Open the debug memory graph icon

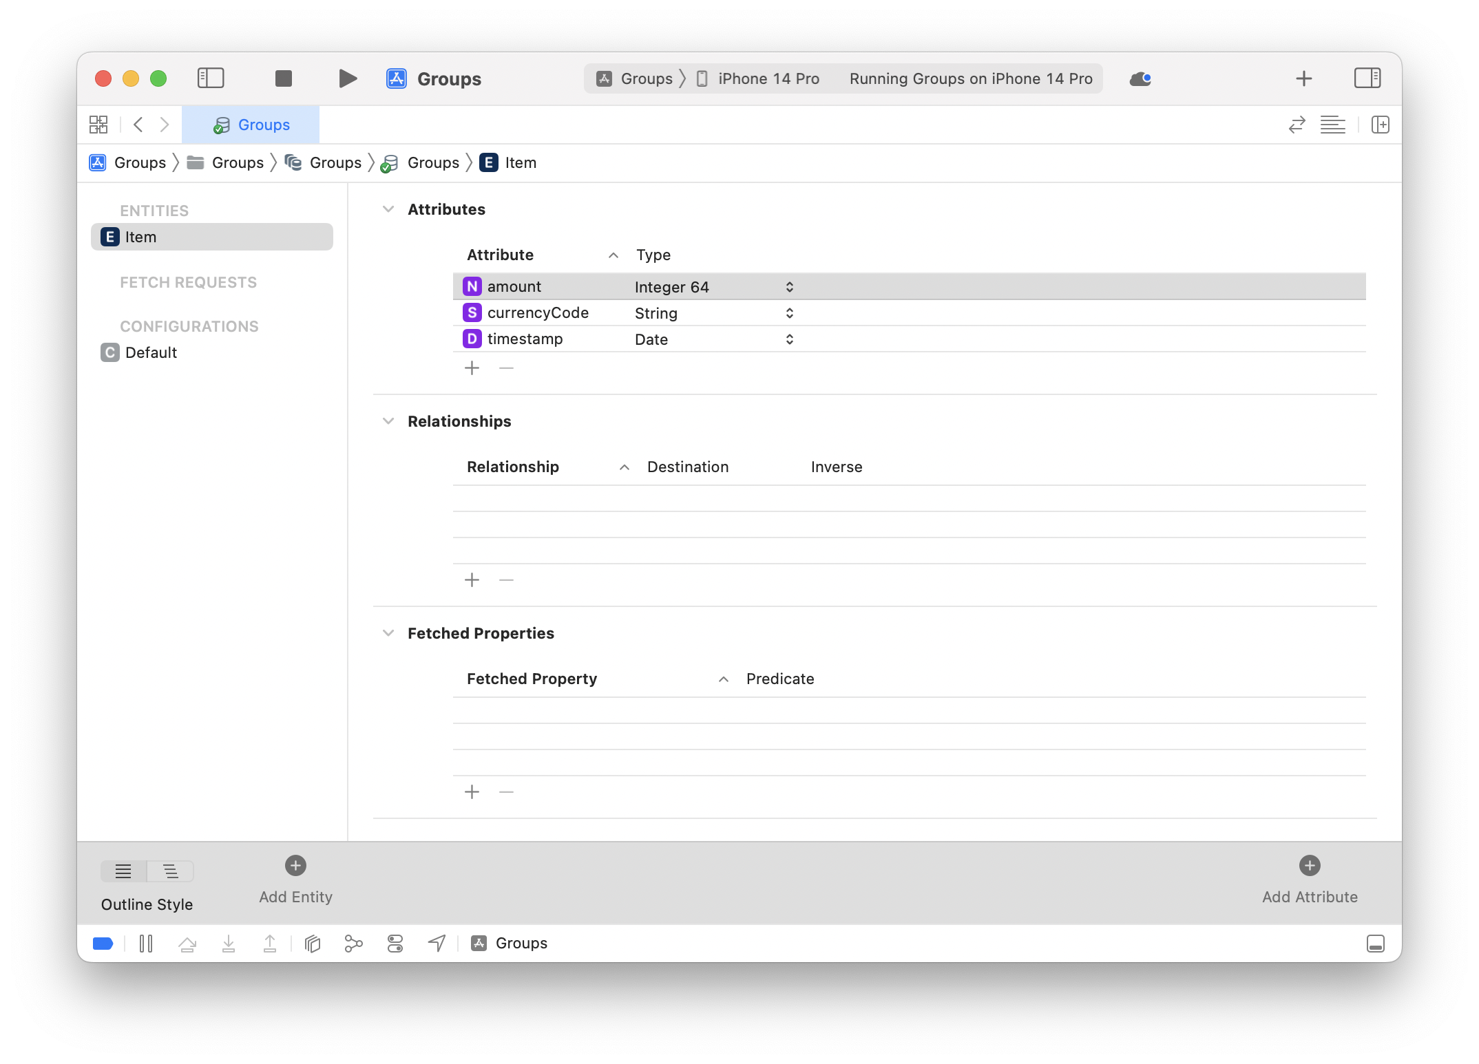pyautogui.click(x=353, y=944)
